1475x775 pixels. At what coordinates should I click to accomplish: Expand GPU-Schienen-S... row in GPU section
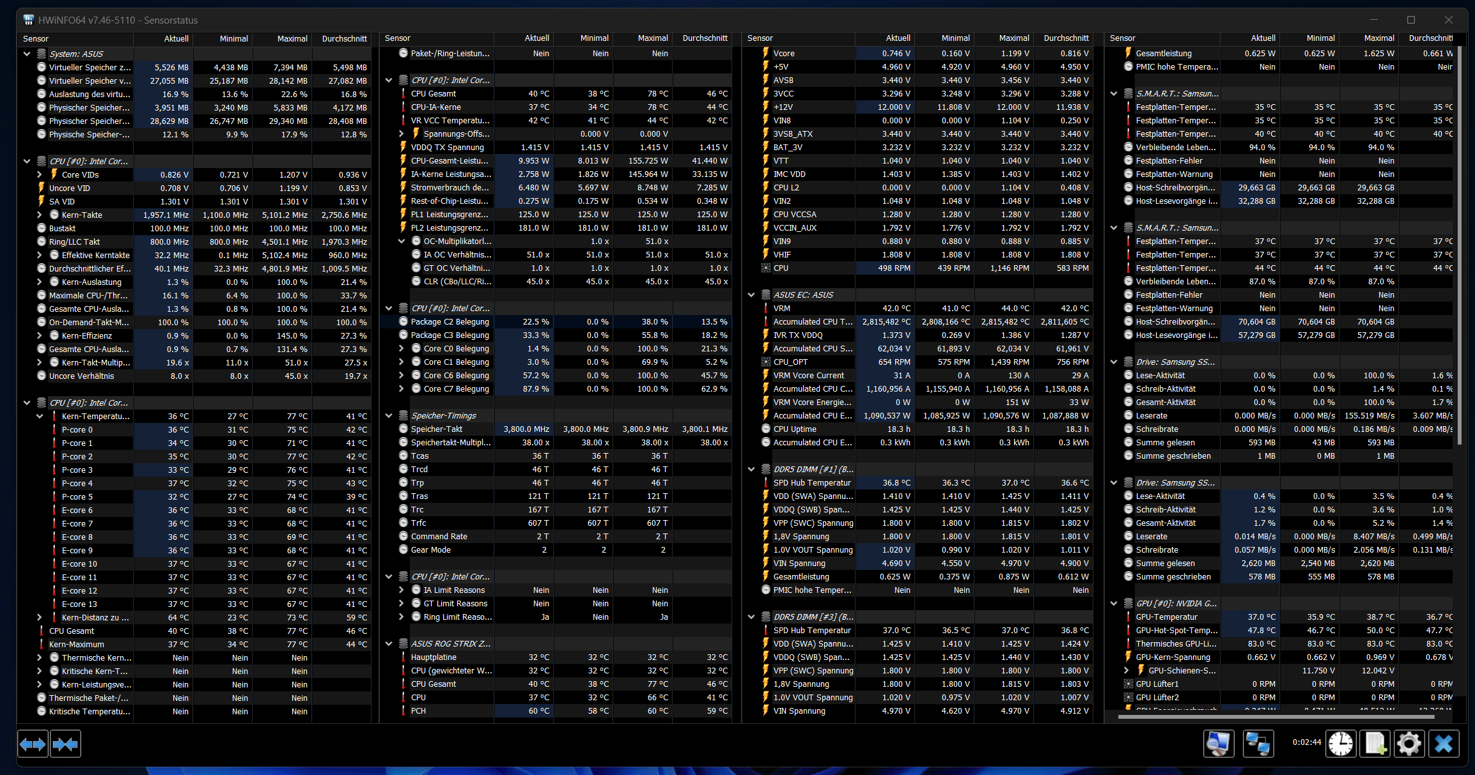[1127, 670]
